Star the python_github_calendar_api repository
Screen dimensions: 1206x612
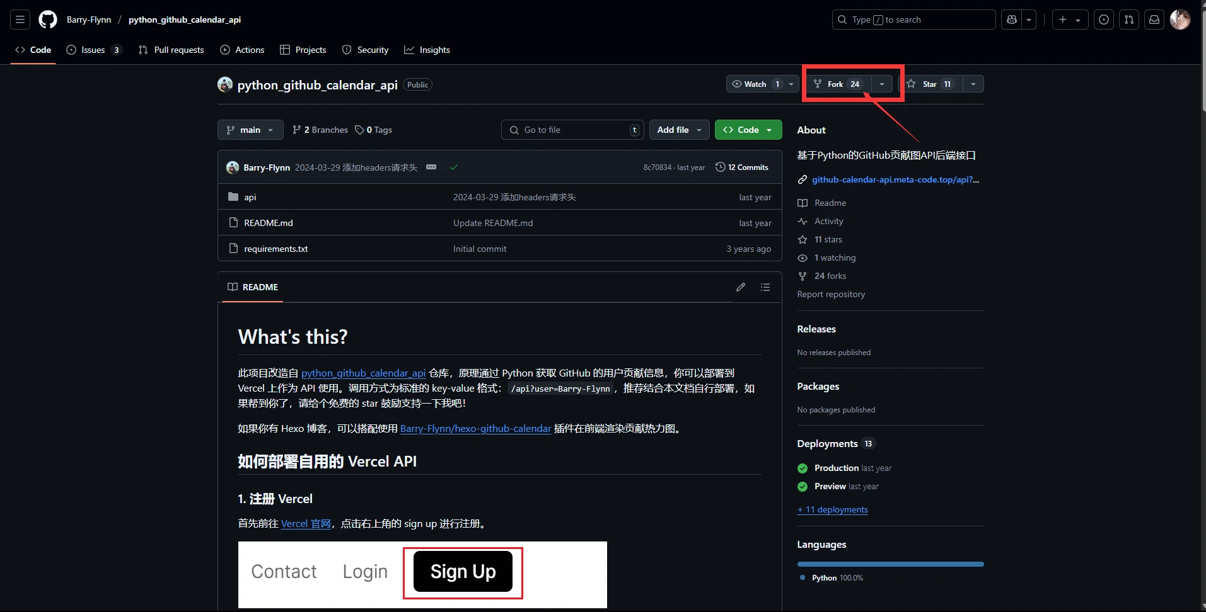929,84
